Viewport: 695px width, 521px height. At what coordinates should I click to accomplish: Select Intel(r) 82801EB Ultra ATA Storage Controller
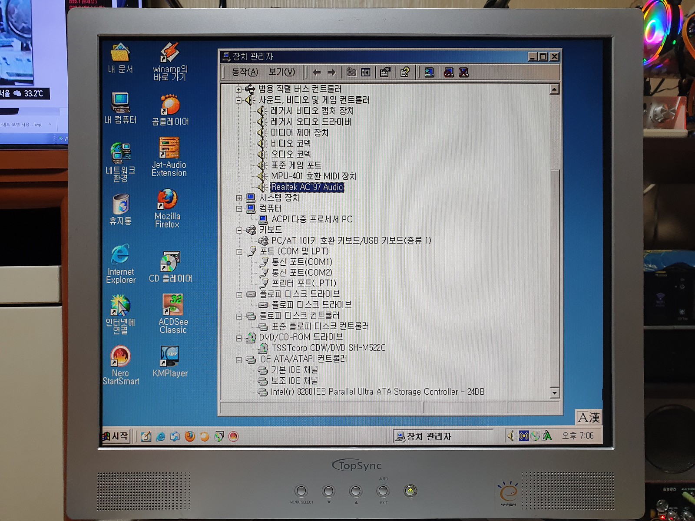pyautogui.click(x=377, y=392)
